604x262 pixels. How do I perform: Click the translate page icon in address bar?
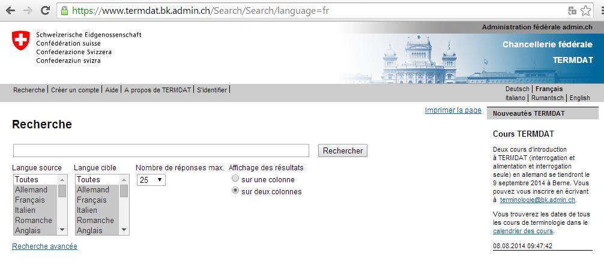[x=572, y=11]
